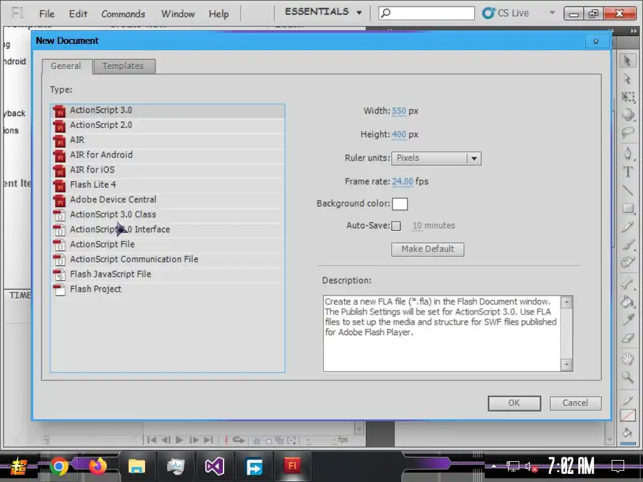Select Flash Lite 4 type
Viewport: 643px width, 482px height.
point(168,185)
